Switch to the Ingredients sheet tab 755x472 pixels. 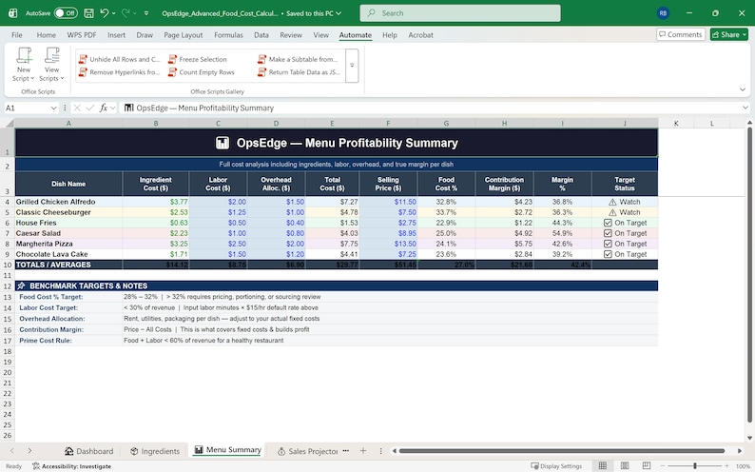pyautogui.click(x=155, y=451)
